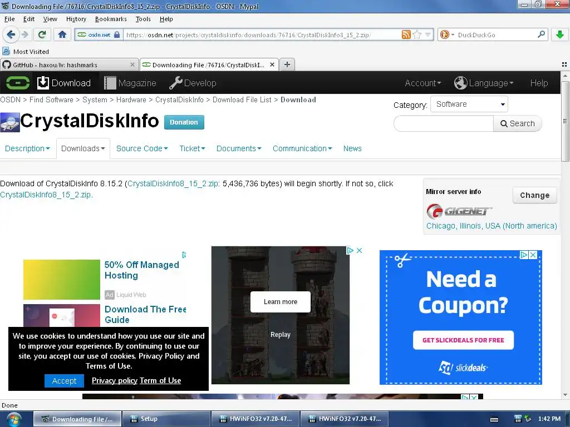Open the Windows Start button
The image size is (570, 427).
pyautogui.click(x=14, y=419)
